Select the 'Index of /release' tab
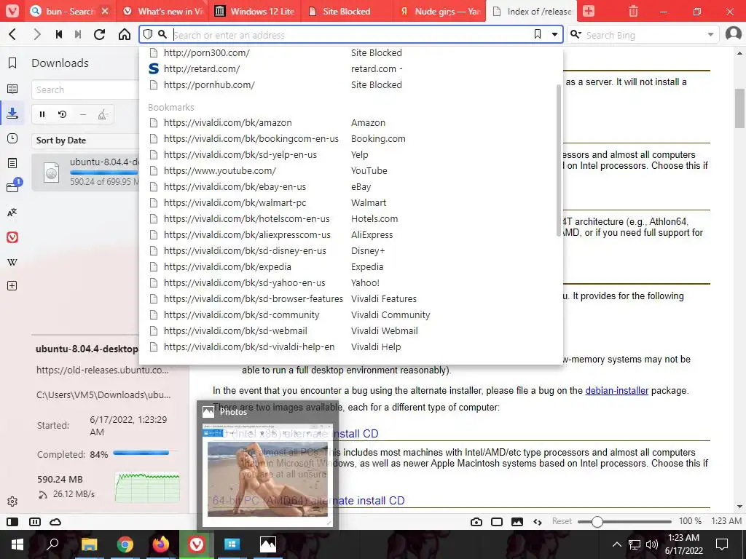Screen dimensions: 746x559 pyautogui.click(x=532, y=11)
